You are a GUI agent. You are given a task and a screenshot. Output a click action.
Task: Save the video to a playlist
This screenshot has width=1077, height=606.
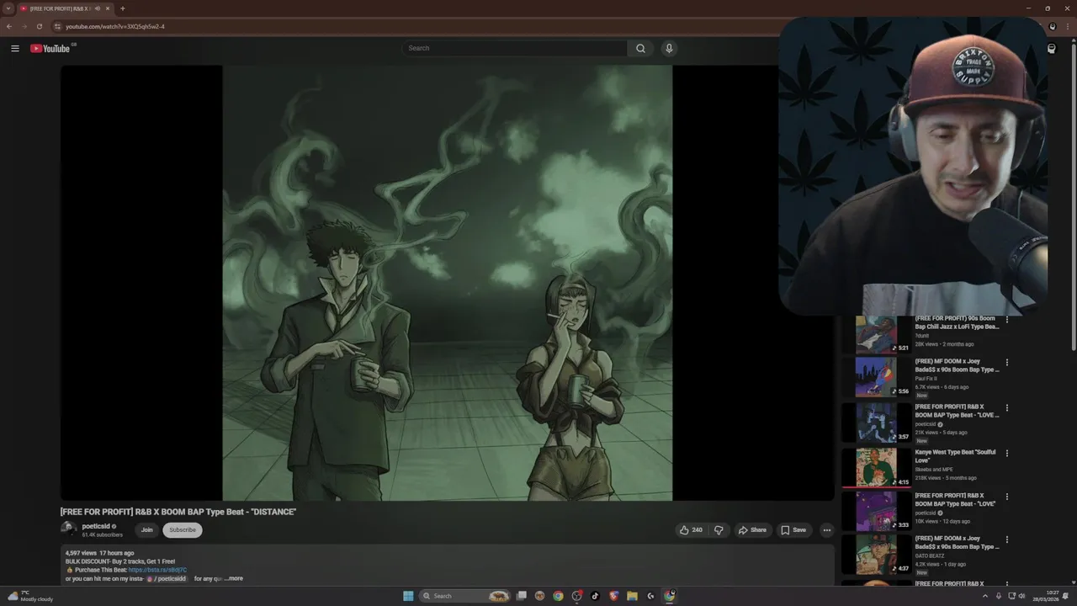tap(793, 530)
